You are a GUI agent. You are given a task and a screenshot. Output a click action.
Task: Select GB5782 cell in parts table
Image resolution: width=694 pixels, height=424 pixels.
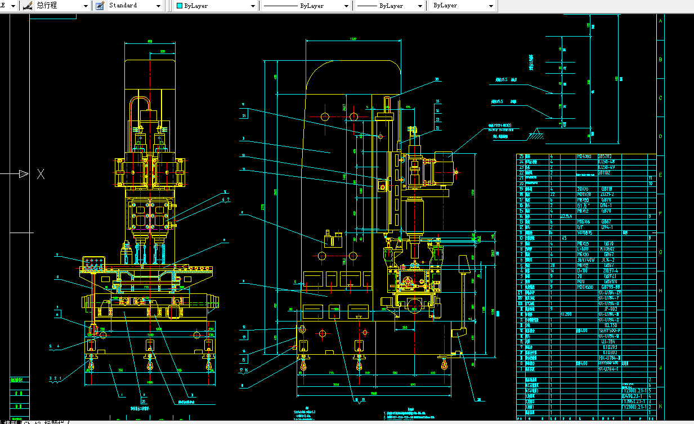click(606, 157)
